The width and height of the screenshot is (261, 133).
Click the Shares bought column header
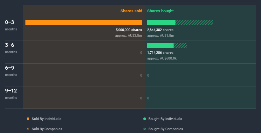(x=160, y=11)
